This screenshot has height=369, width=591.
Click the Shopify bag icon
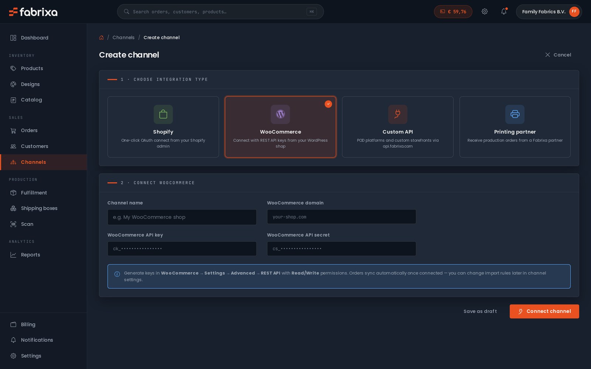pos(163,114)
